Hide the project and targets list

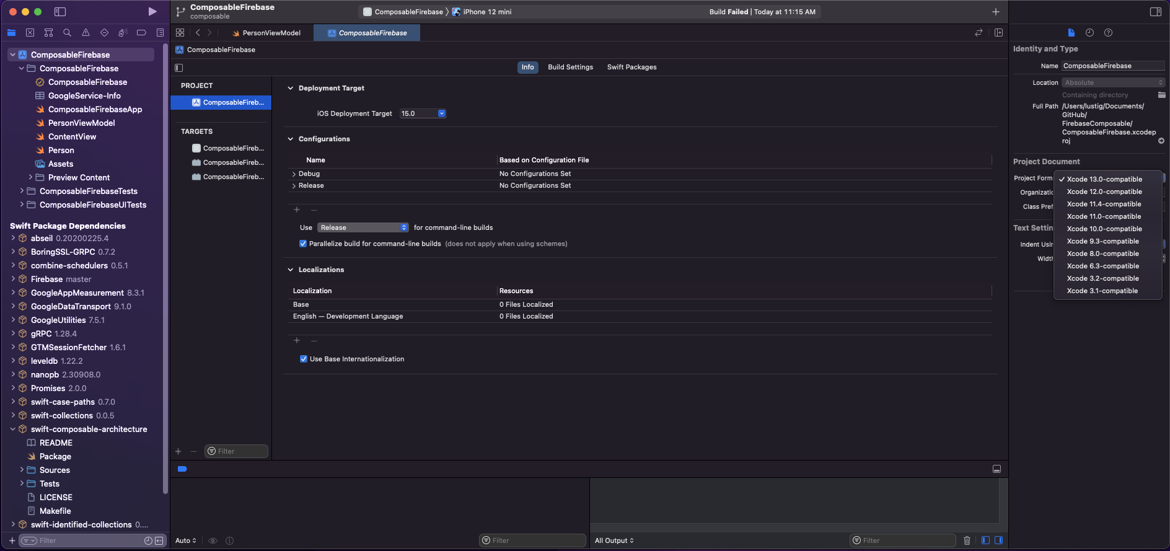tap(179, 68)
